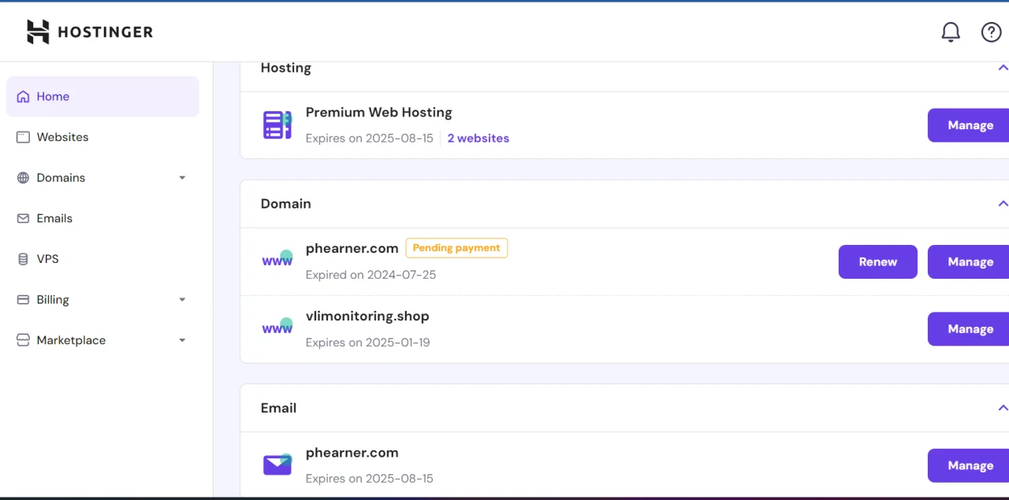The height and width of the screenshot is (500, 1009).
Task: Open the 2 websites link
Action: pos(478,139)
